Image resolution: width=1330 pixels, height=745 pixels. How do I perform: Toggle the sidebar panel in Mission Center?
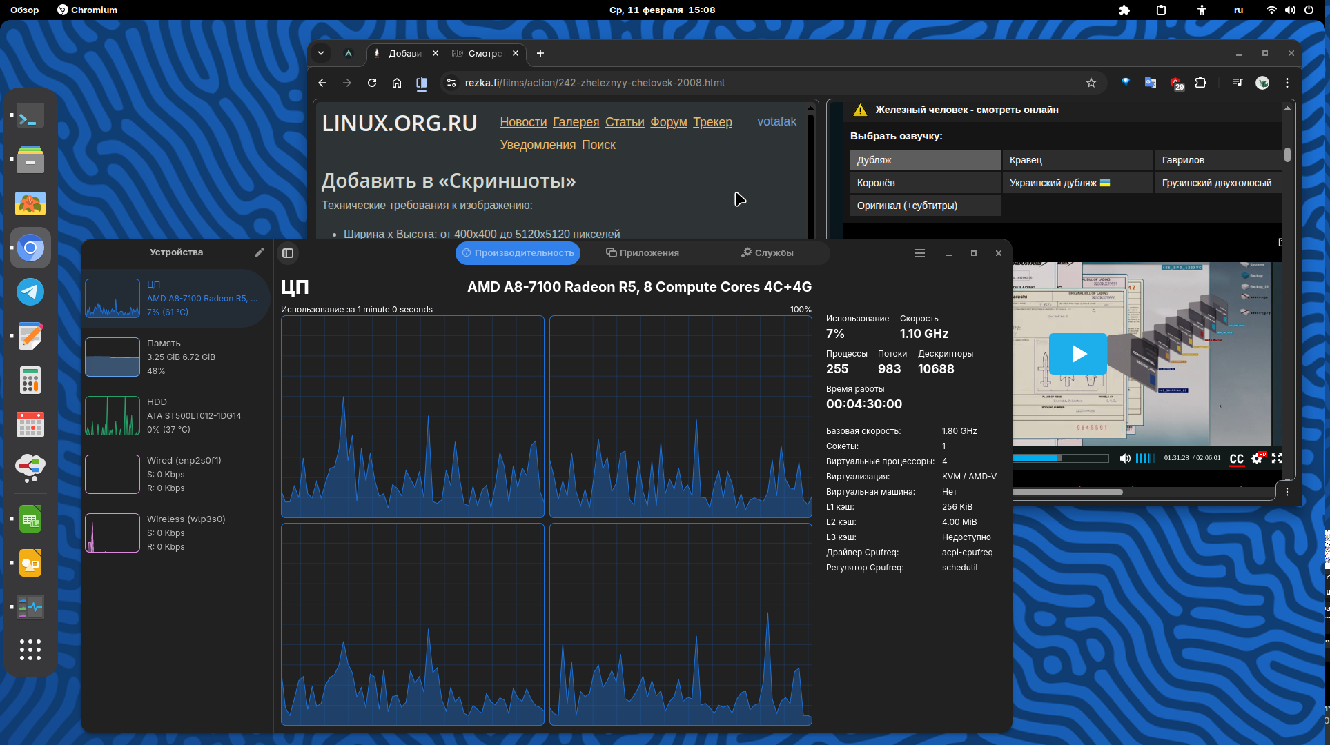288,253
